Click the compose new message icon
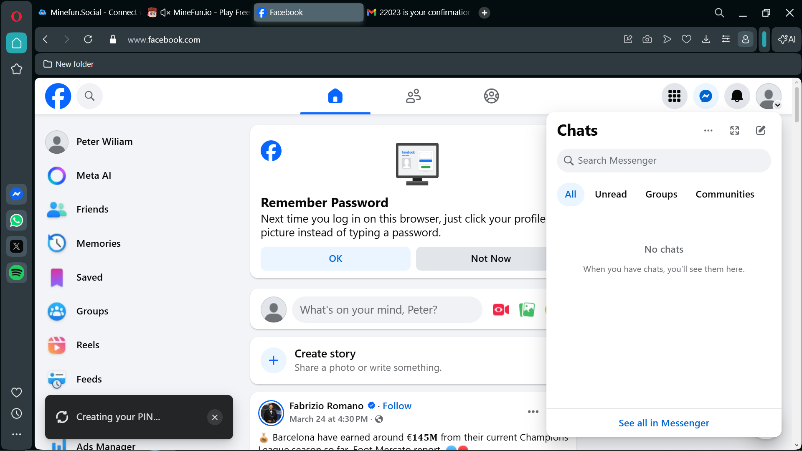The width and height of the screenshot is (802, 451). point(761,130)
